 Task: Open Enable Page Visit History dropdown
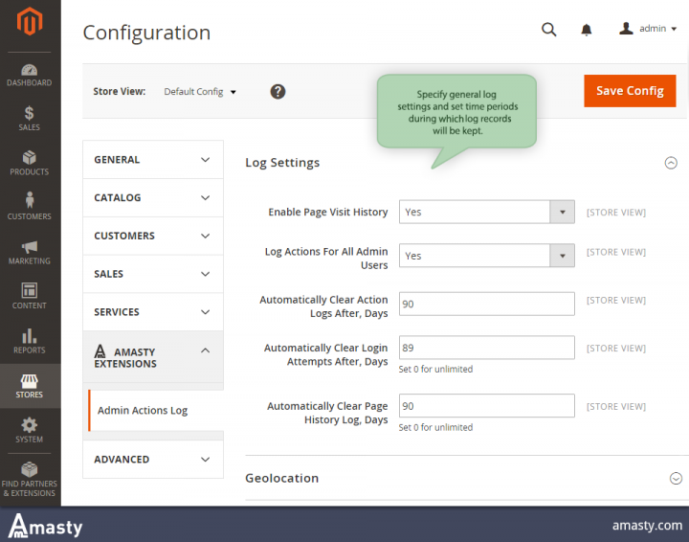(x=486, y=212)
